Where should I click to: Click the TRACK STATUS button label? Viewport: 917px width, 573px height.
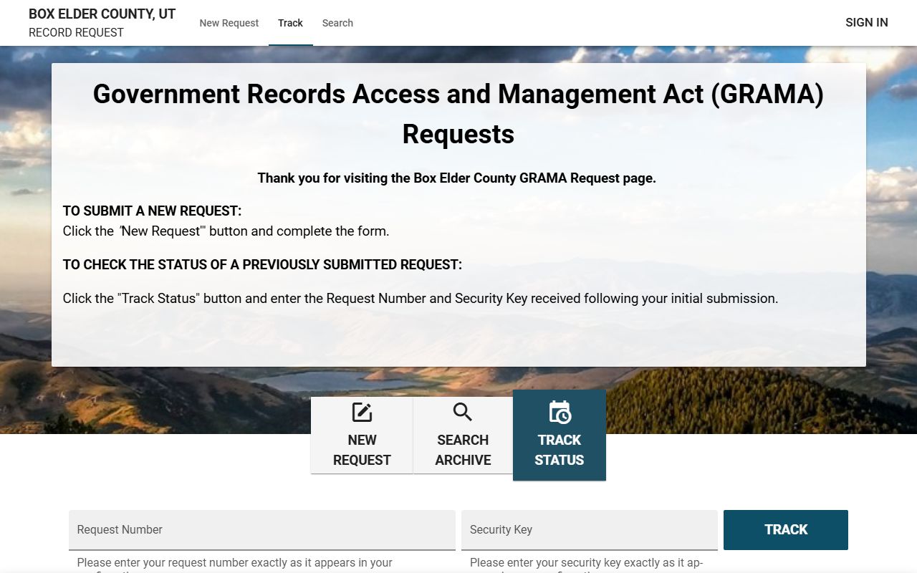[x=560, y=450]
